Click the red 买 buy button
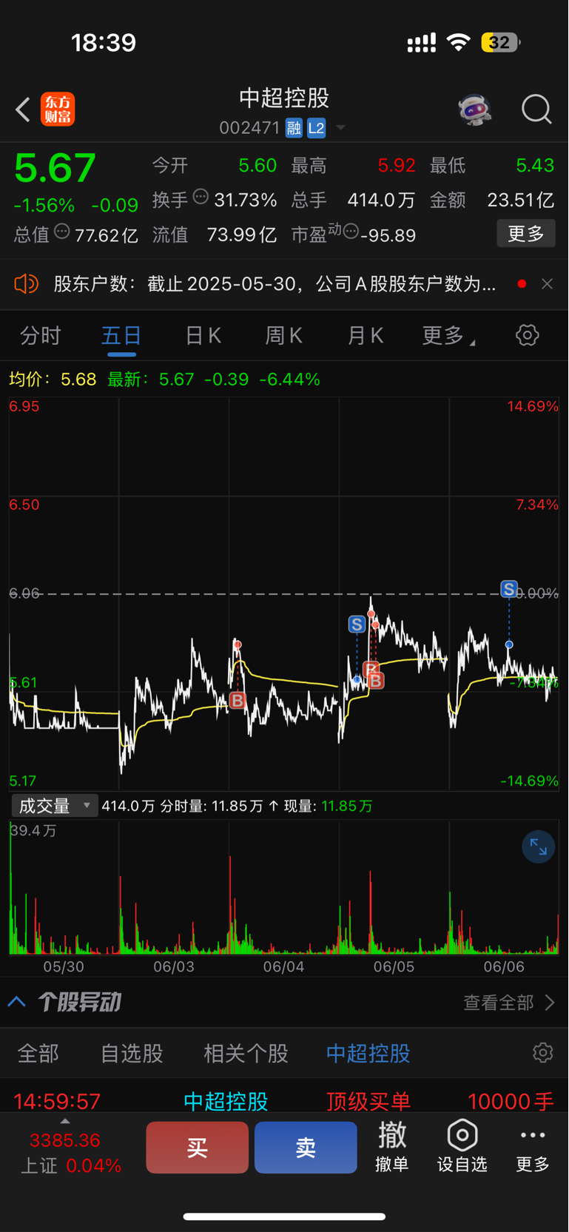This screenshot has height=1232, width=569. [197, 1148]
